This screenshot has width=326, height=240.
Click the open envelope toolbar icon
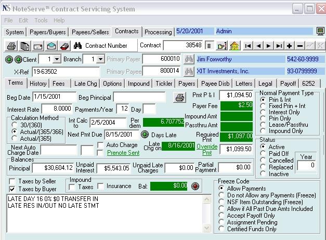(x=51, y=46)
